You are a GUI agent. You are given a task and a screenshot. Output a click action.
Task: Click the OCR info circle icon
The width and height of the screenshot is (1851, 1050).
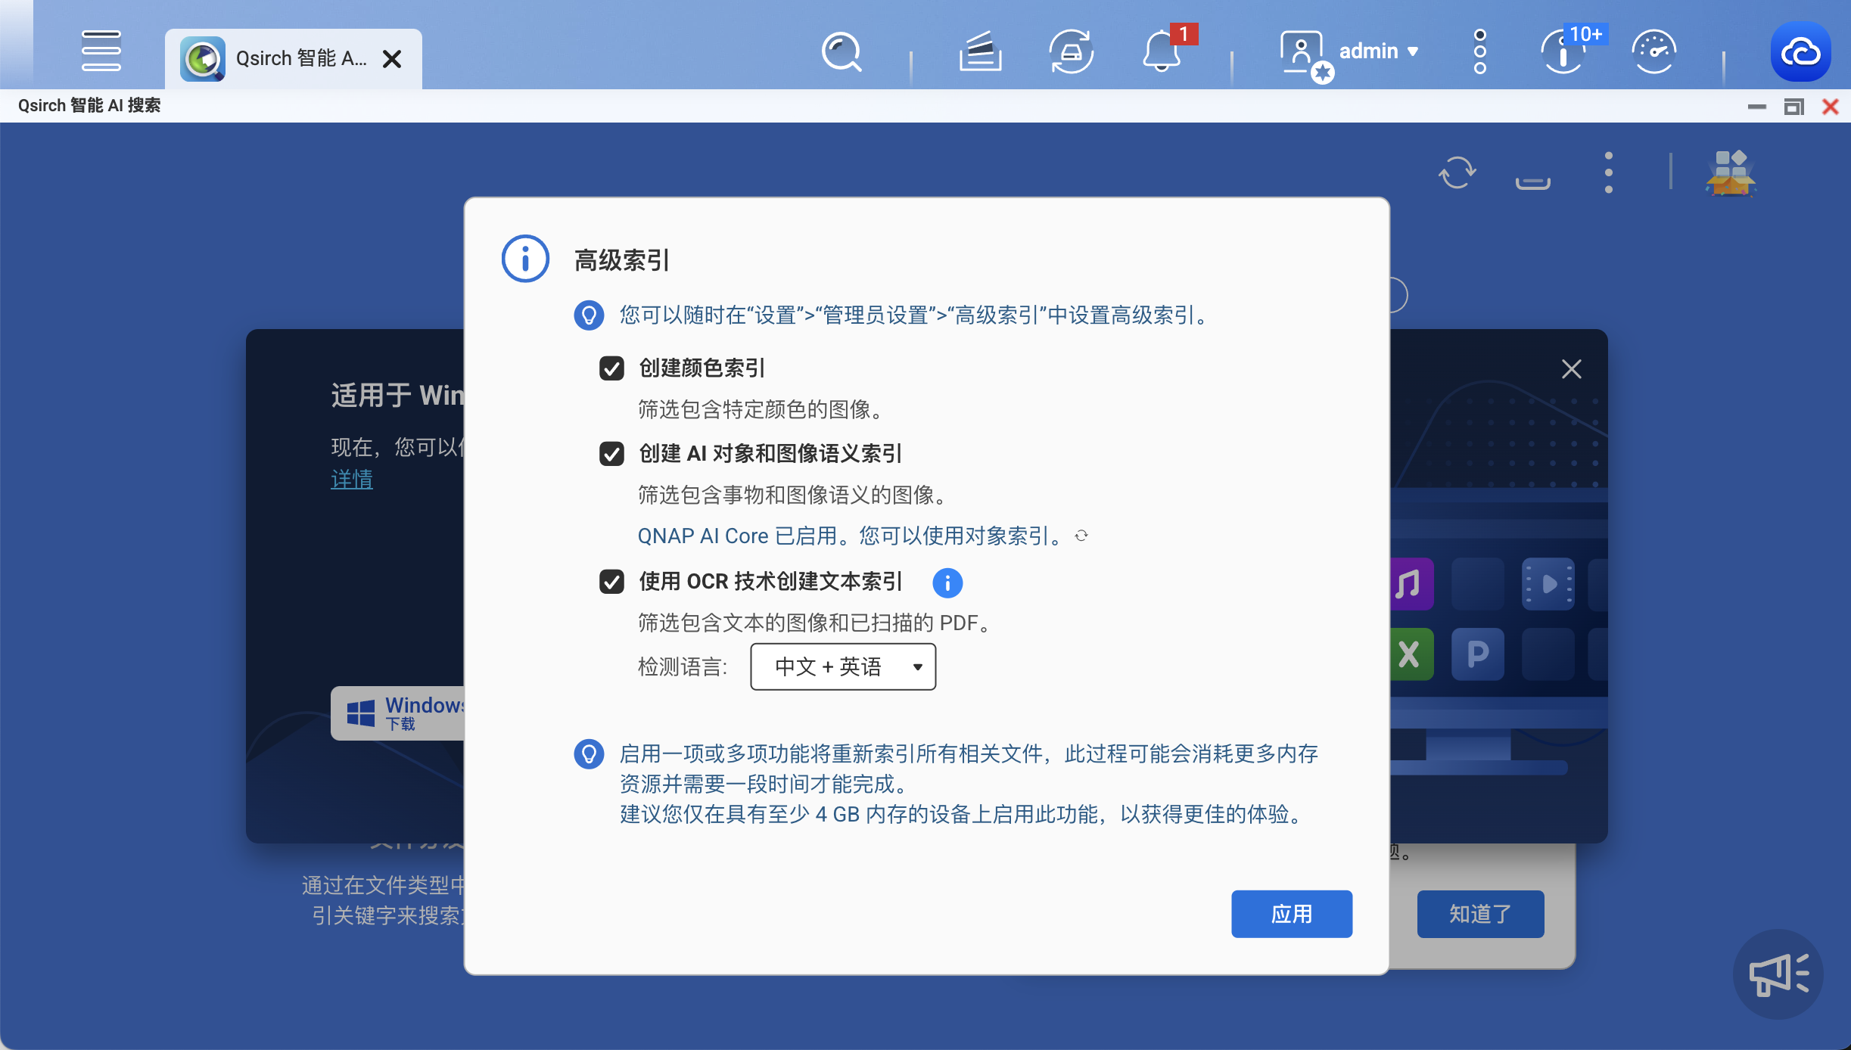point(947,582)
